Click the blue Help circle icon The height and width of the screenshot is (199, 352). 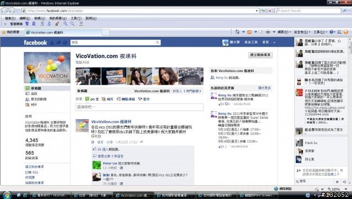[331, 32]
